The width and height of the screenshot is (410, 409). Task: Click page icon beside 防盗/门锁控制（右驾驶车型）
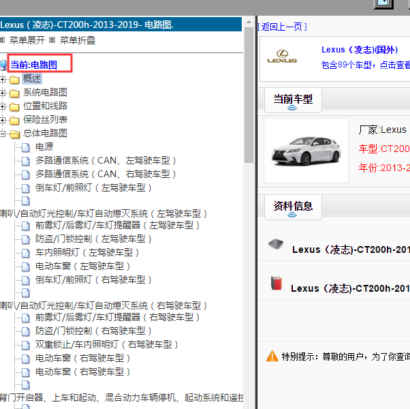point(25,331)
